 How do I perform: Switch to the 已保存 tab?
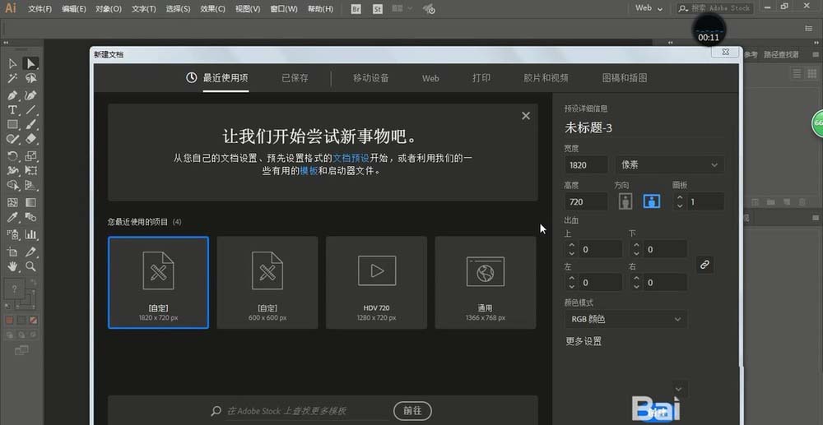click(x=295, y=78)
